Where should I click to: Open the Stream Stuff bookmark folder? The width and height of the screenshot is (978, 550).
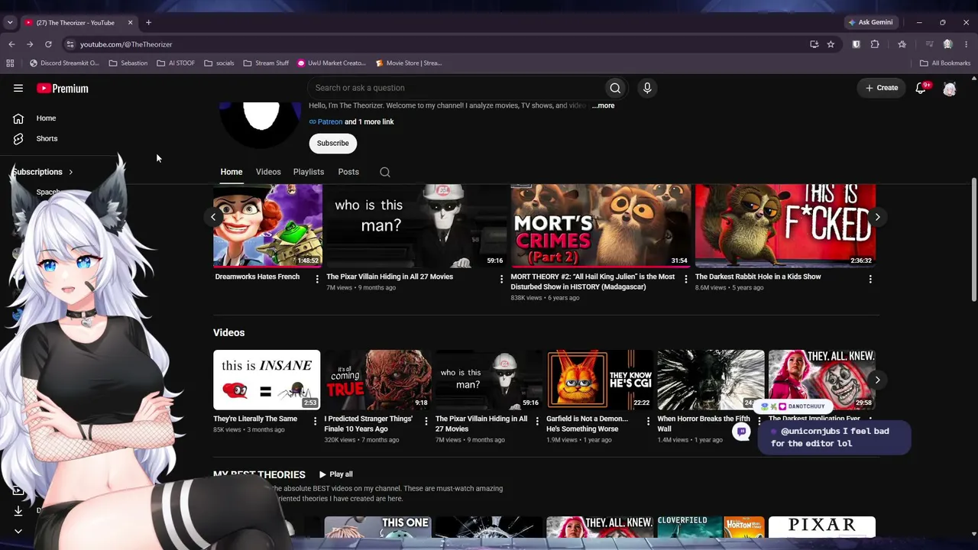[x=266, y=63]
